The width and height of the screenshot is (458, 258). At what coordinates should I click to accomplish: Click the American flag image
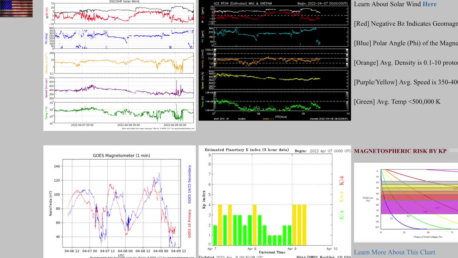pos(16,9)
